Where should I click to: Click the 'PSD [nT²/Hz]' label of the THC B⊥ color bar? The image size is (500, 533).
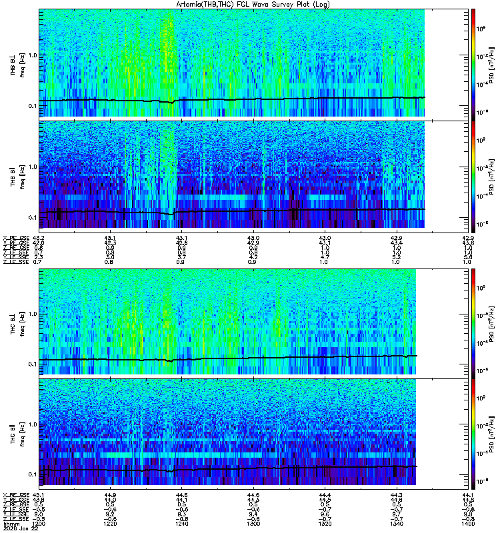click(x=491, y=324)
